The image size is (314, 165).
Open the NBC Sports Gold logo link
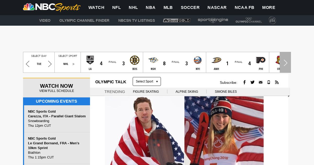[177, 20]
